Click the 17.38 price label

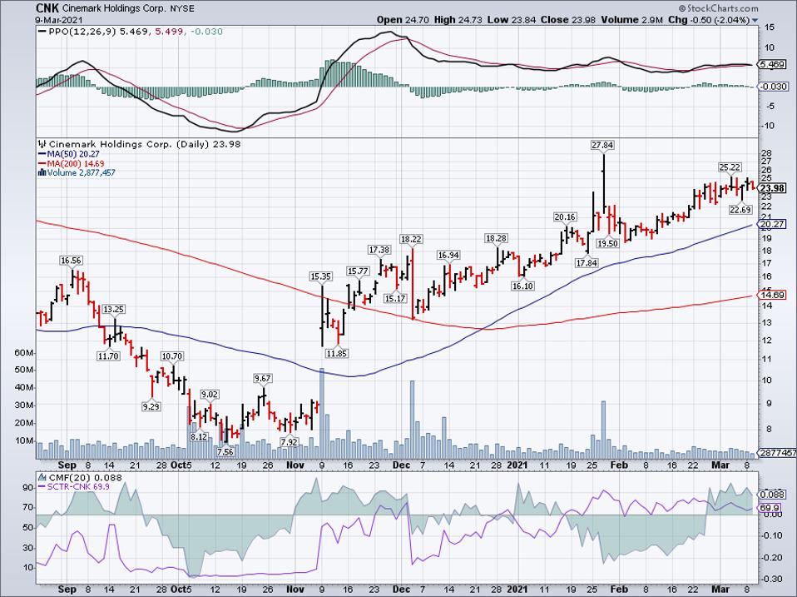[379, 249]
